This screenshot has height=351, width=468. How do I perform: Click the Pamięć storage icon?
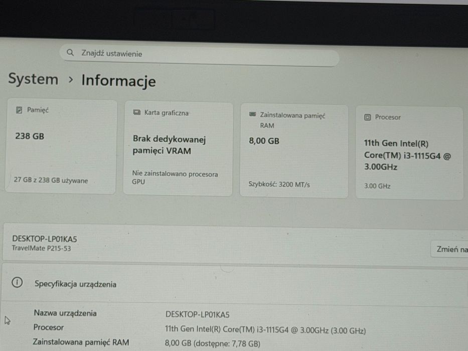coord(19,110)
